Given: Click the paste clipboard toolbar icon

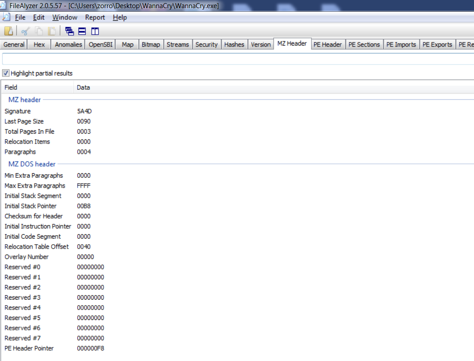Looking at the screenshot, I should 52,31.
